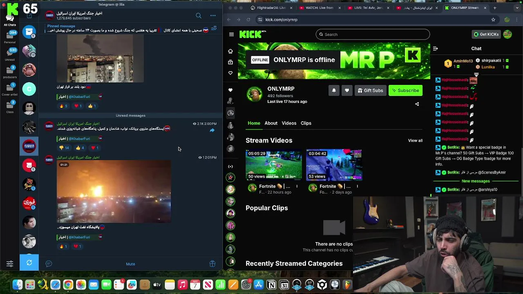This screenshot has height=294, width=523.
Task: Toggle heart reaction under refinery video
Action: click(77, 247)
